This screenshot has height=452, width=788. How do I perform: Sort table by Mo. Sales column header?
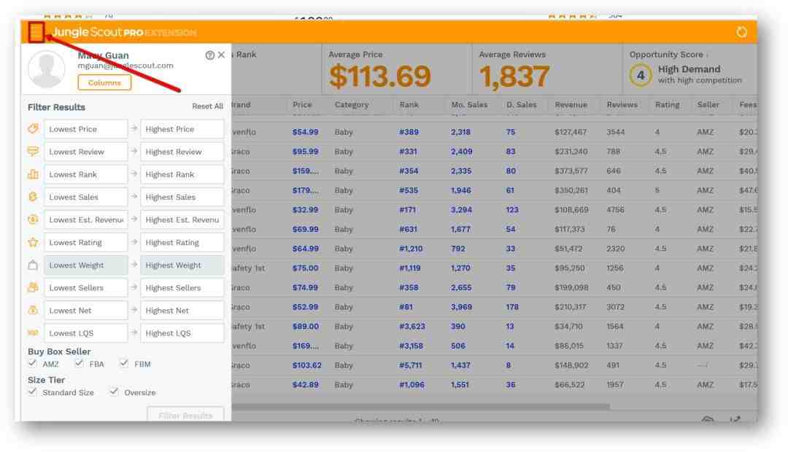(469, 105)
